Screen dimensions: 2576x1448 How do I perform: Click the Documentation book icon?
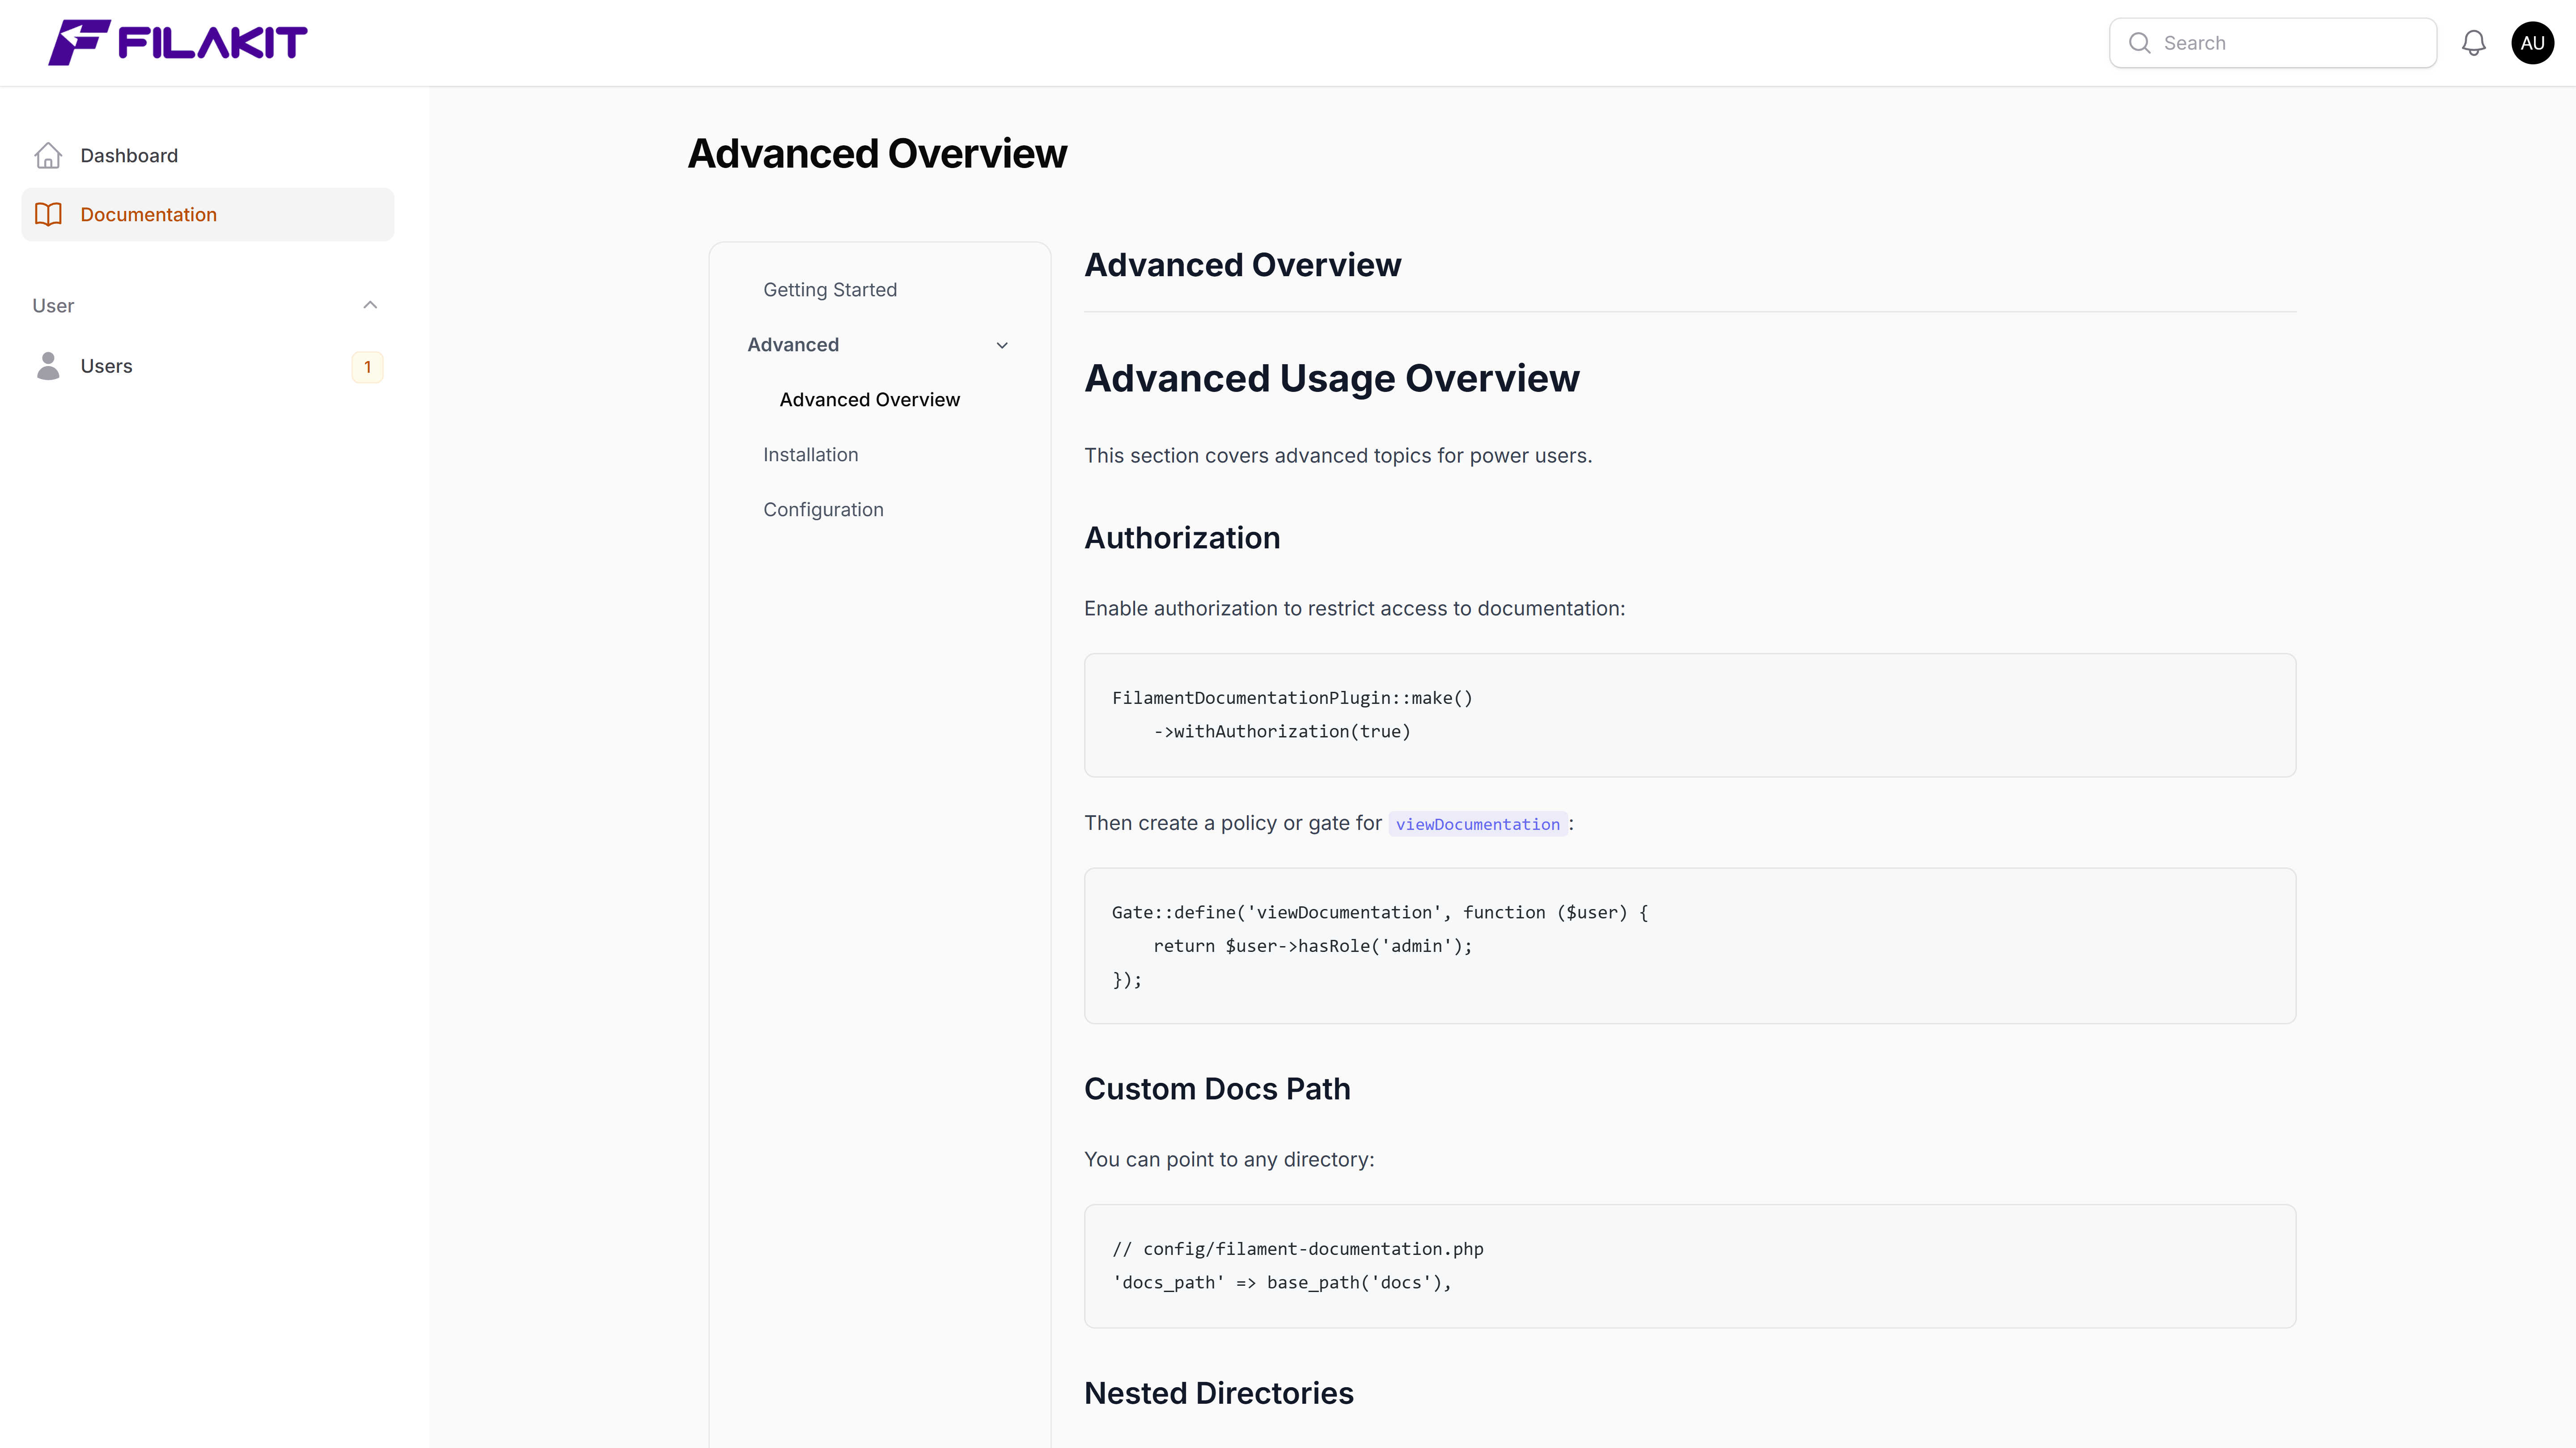(48, 215)
